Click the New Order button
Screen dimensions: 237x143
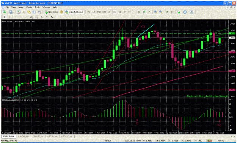click(x=52, y=12)
